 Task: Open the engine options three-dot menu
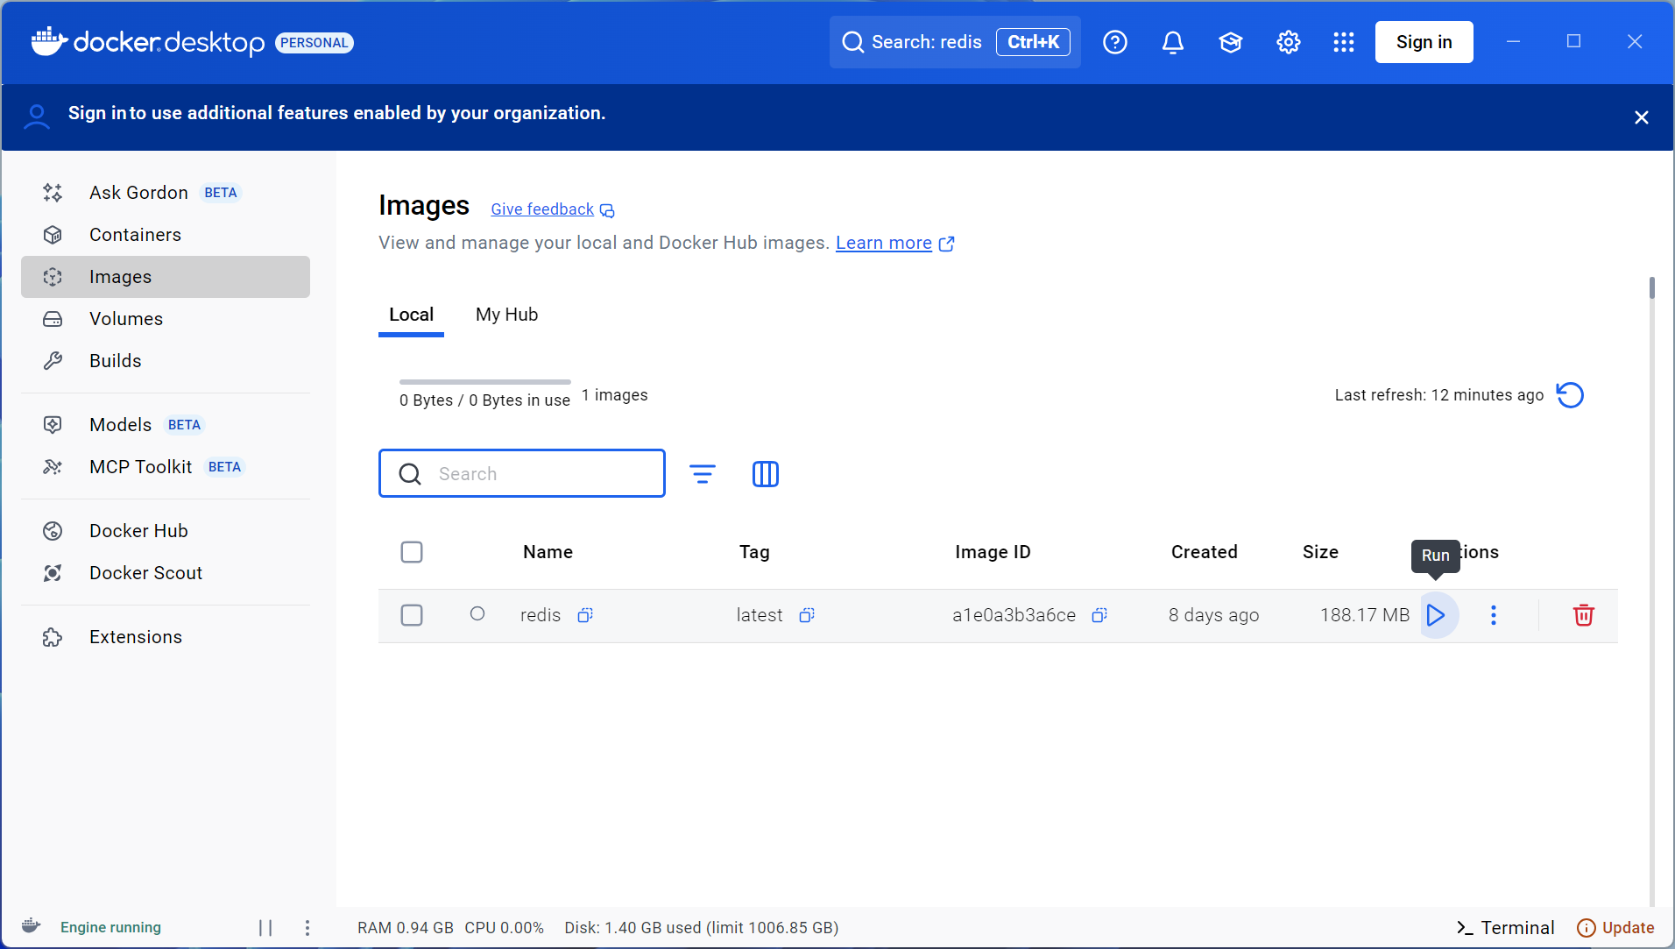tap(307, 928)
